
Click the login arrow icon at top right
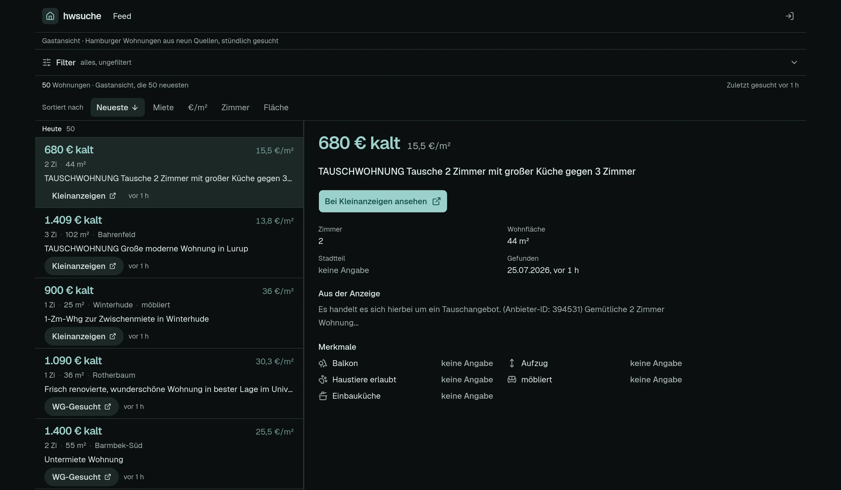click(x=789, y=16)
